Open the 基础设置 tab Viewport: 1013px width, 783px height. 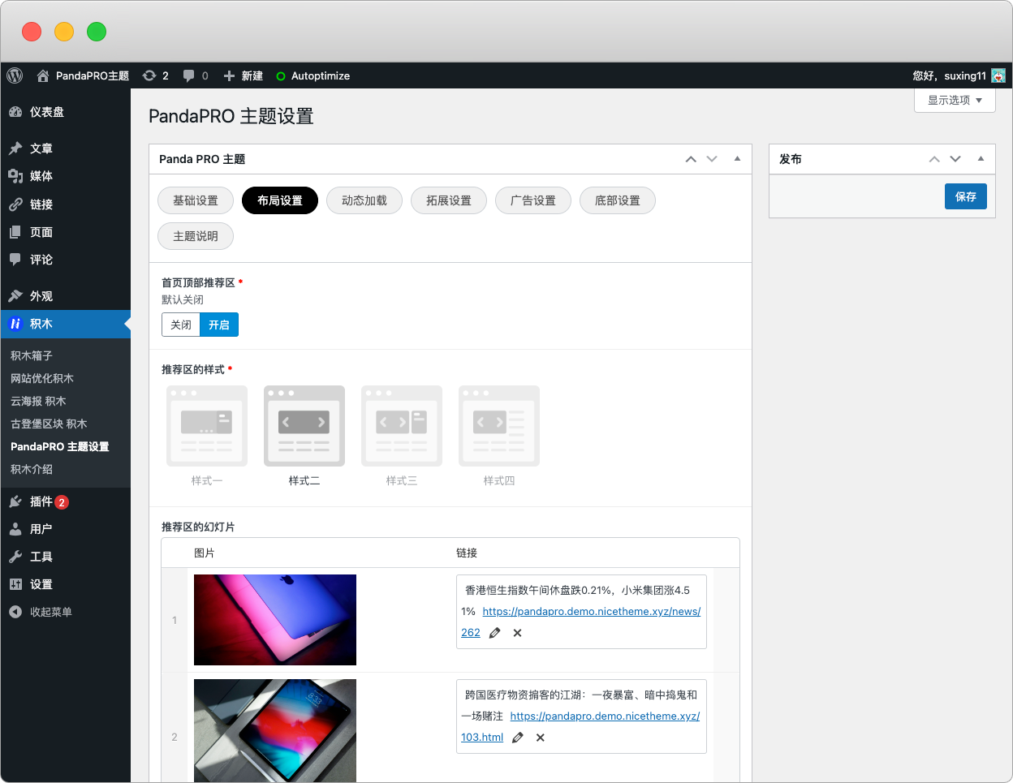(196, 200)
